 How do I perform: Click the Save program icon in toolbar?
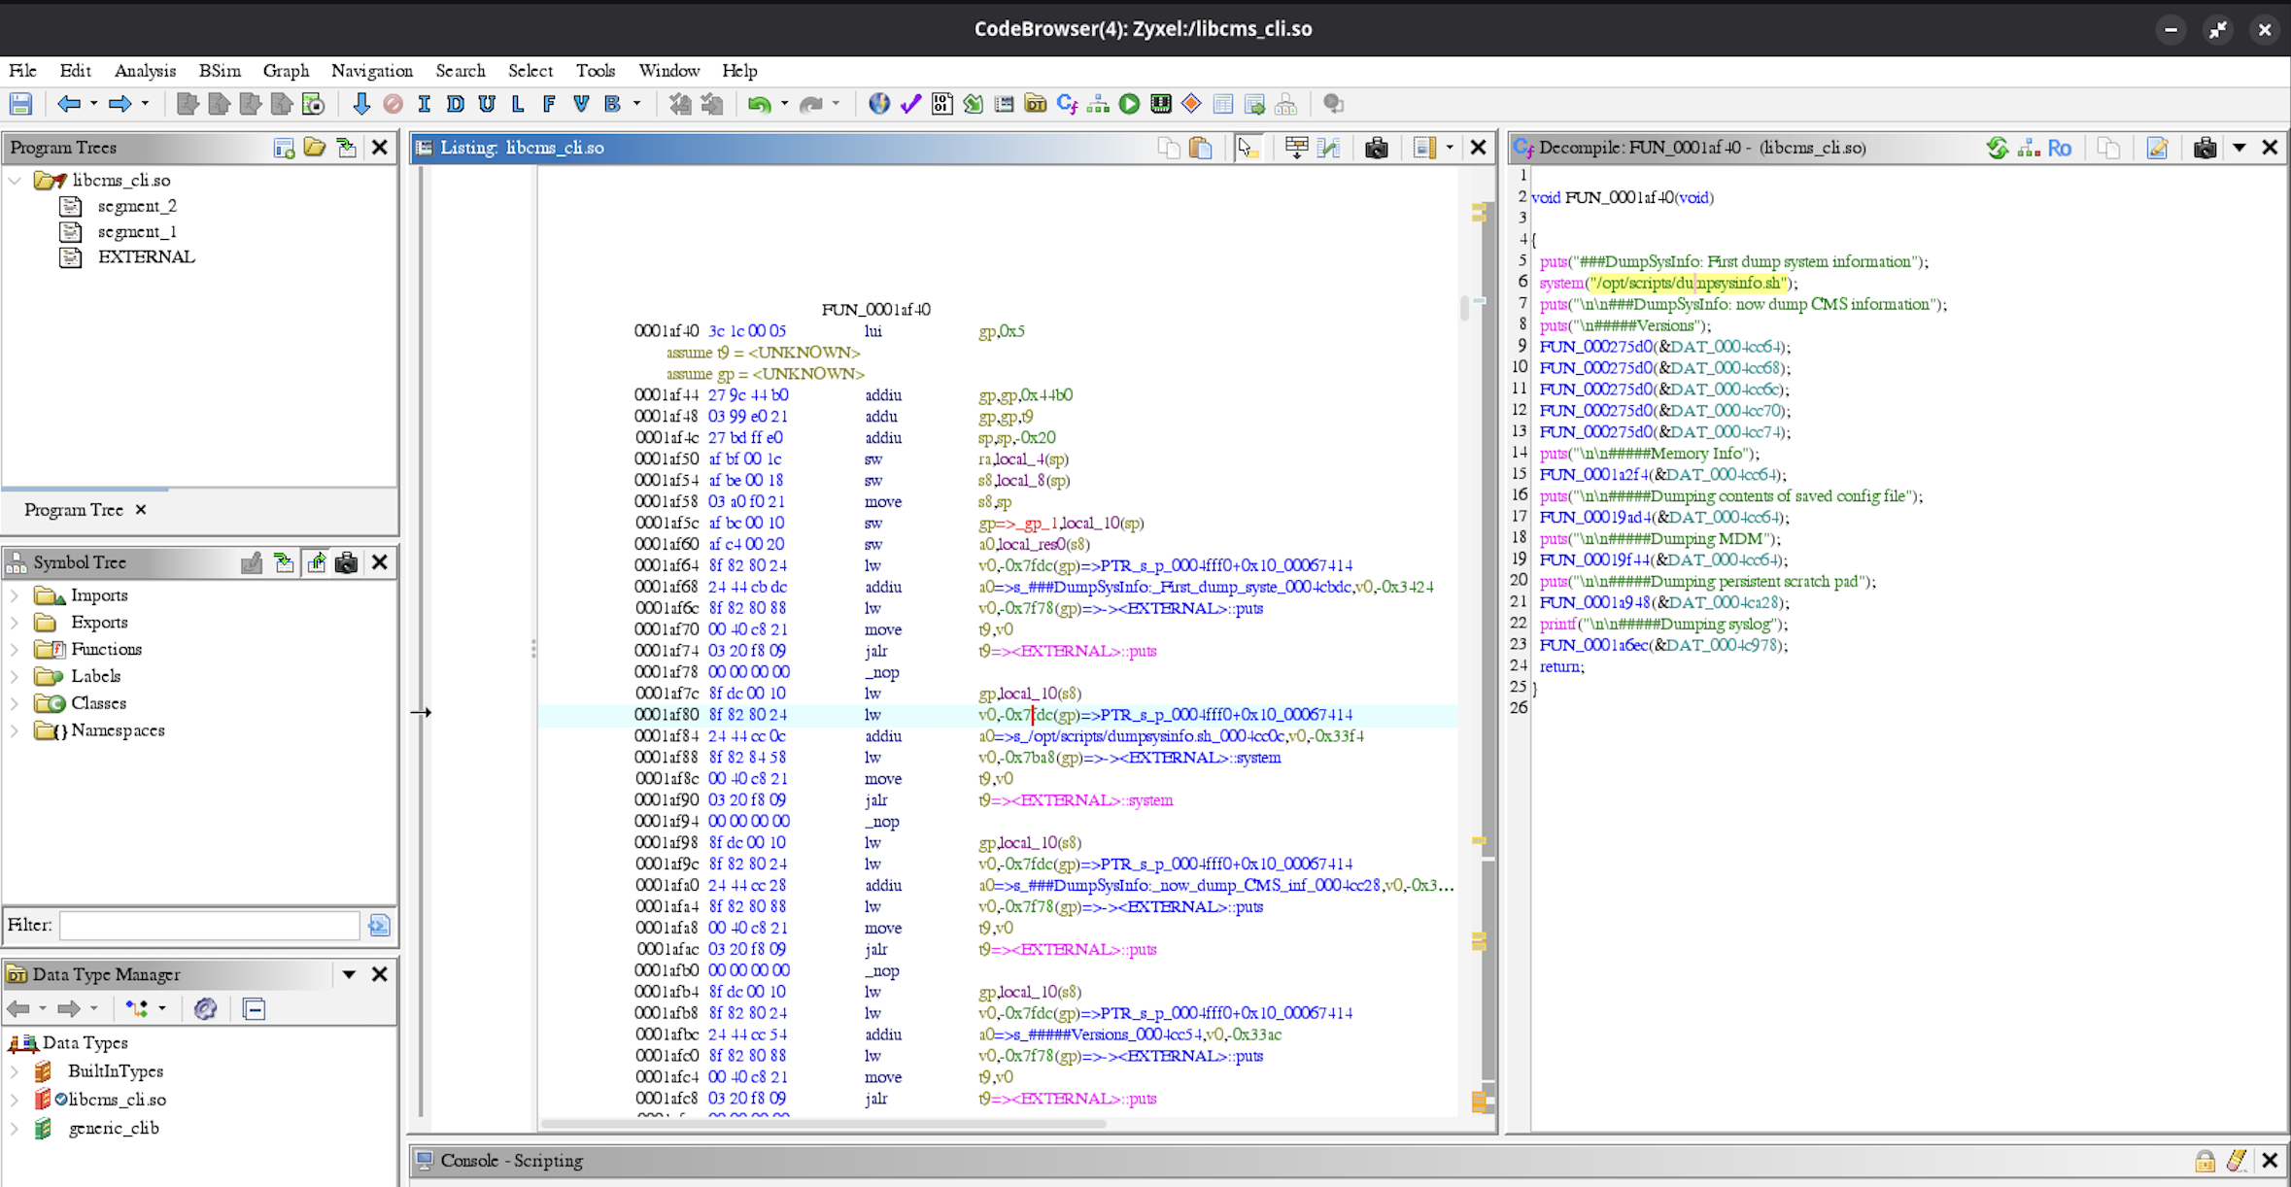(x=20, y=104)
